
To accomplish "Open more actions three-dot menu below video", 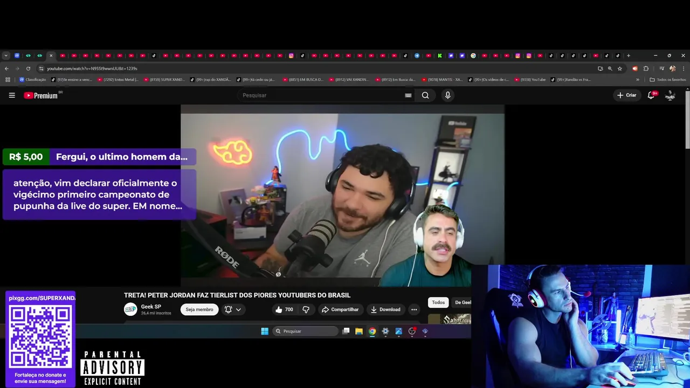I will click(414, 309).
